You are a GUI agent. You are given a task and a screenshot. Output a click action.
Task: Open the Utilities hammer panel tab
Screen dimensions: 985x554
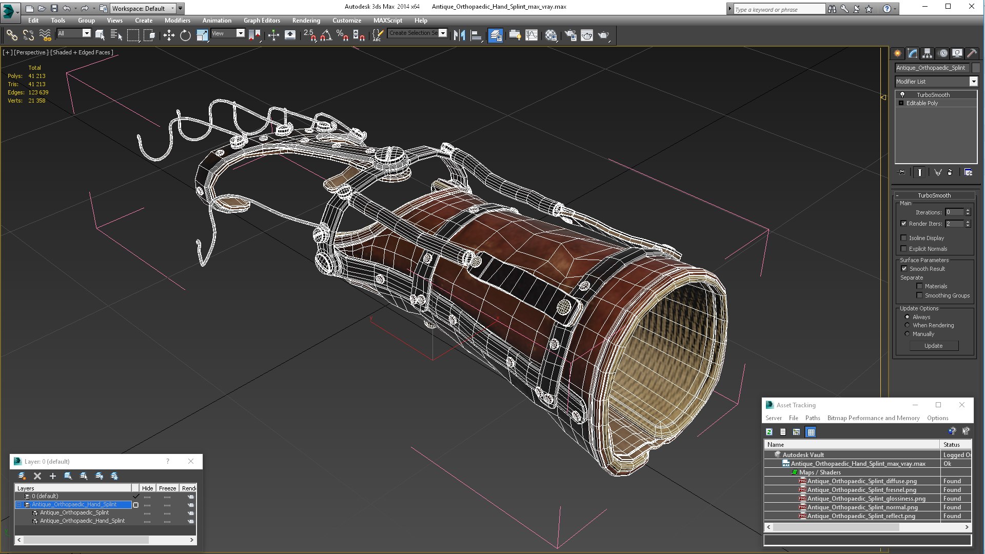click(x=972, y=53)
